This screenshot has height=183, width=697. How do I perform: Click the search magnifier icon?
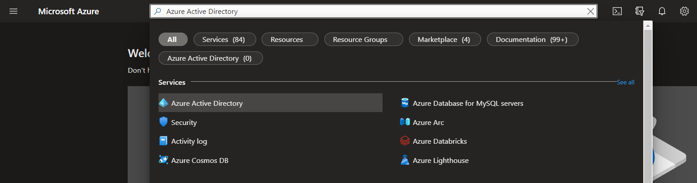pos(157,12)
